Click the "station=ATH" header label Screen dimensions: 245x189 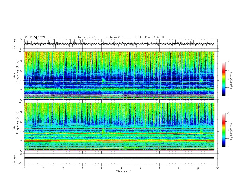coord(115,37)
